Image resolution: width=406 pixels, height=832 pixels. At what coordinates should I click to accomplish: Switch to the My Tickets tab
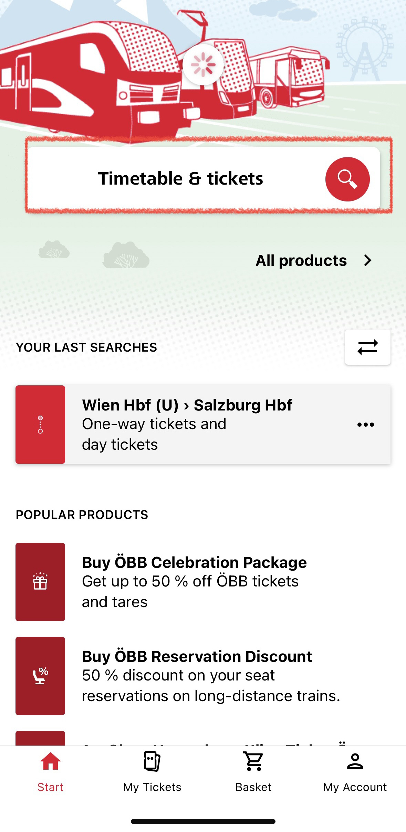152,787
